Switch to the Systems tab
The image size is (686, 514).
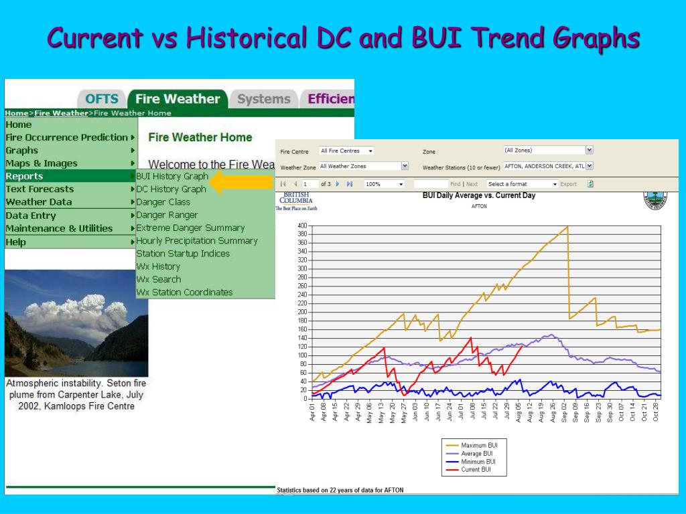(264, 99)
